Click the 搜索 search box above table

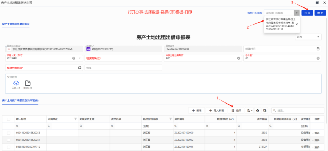click(x=298, y=110)
